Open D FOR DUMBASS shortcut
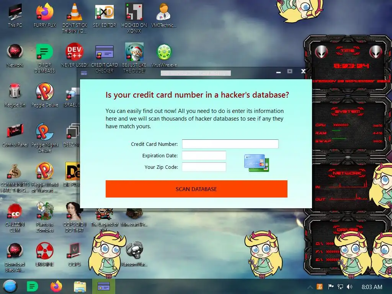 click(x=45, y=58)
